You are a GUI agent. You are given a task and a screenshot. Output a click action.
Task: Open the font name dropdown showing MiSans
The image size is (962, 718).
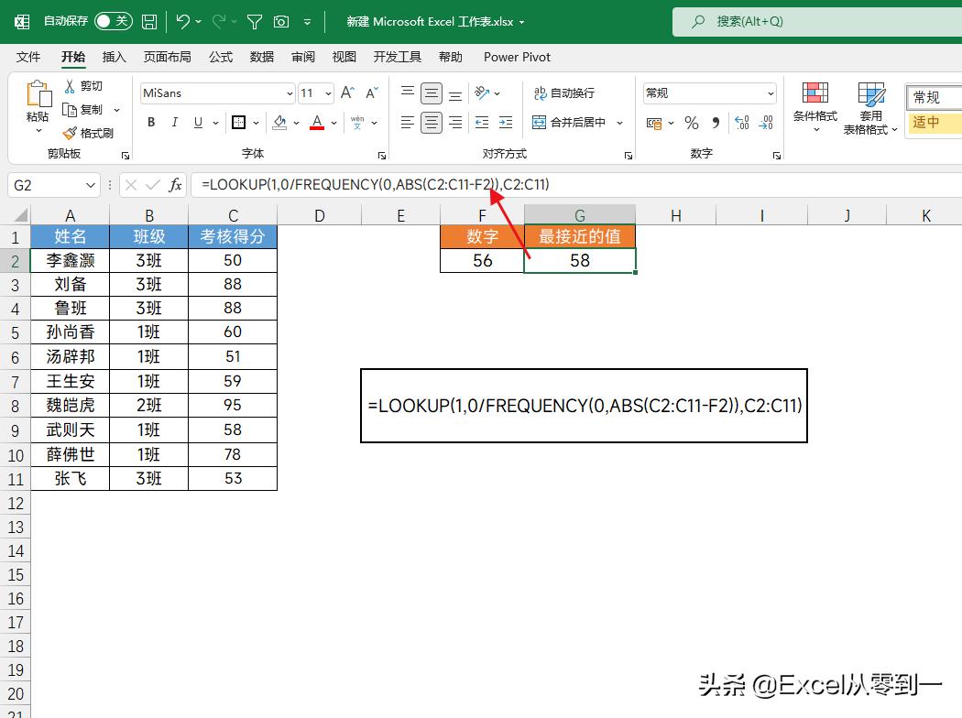[x=290, y=92]
